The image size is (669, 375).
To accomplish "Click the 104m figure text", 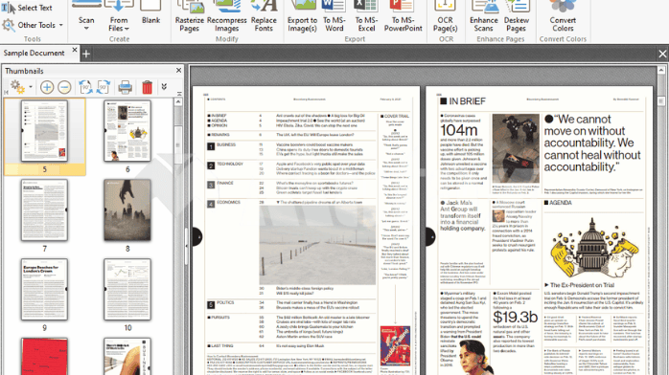I will [x=459, y=130].
